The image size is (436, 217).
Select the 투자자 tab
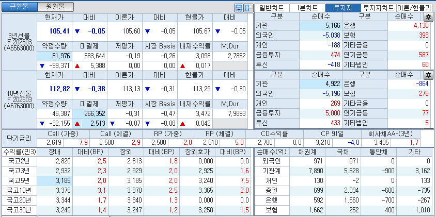343,8
